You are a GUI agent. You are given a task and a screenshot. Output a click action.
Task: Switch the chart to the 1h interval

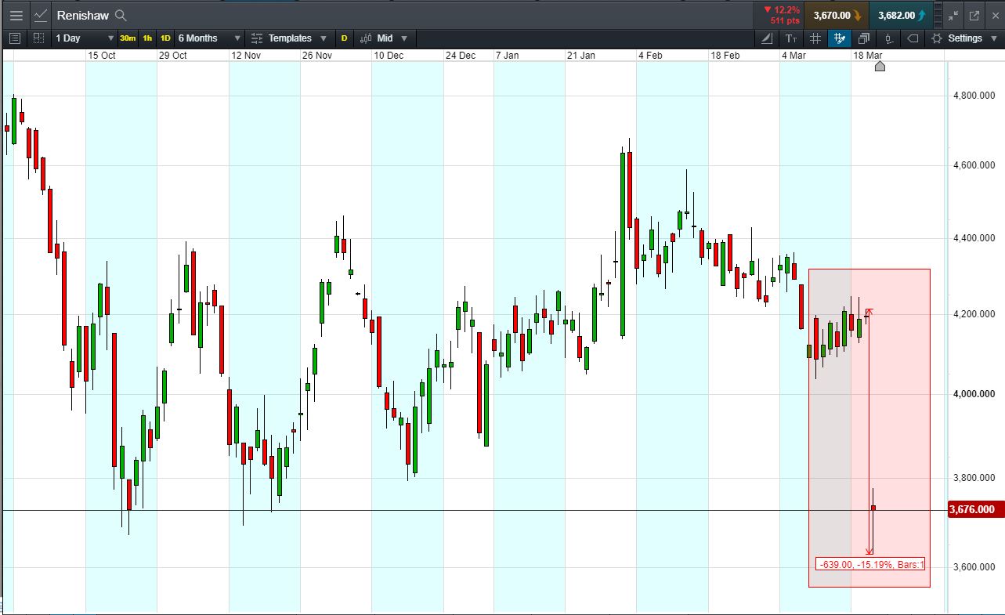pyautogui.click(x=147, y=38)
